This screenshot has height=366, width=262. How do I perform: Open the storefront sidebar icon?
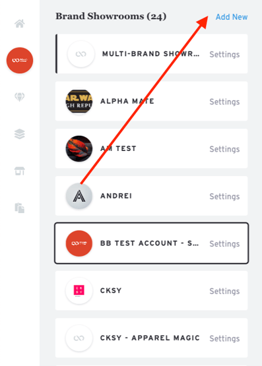coord(20,171)
